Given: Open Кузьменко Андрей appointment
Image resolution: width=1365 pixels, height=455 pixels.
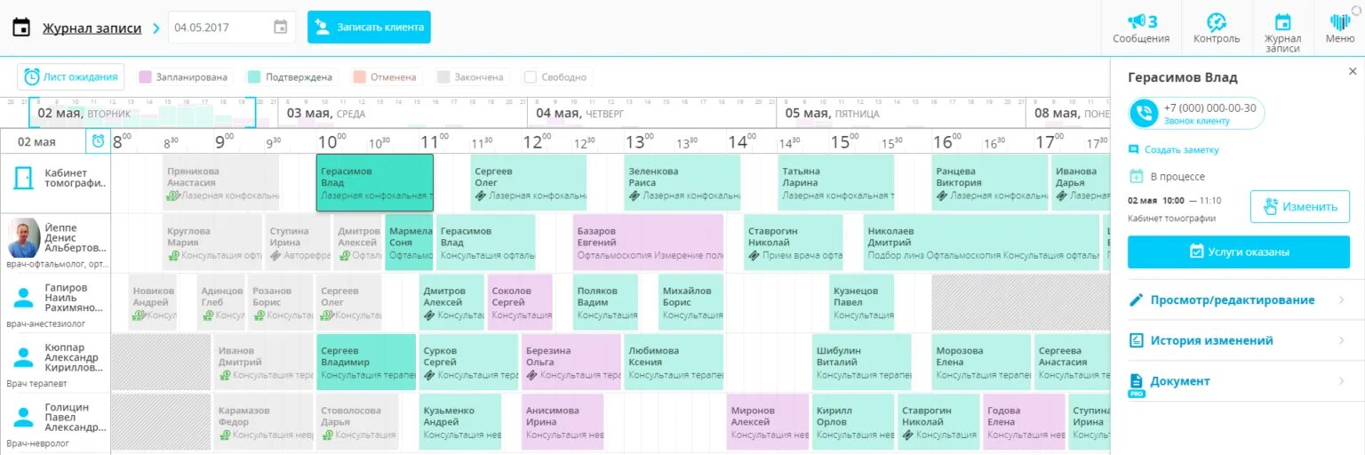Looking at the screenshot, I should tap(460, 422).
